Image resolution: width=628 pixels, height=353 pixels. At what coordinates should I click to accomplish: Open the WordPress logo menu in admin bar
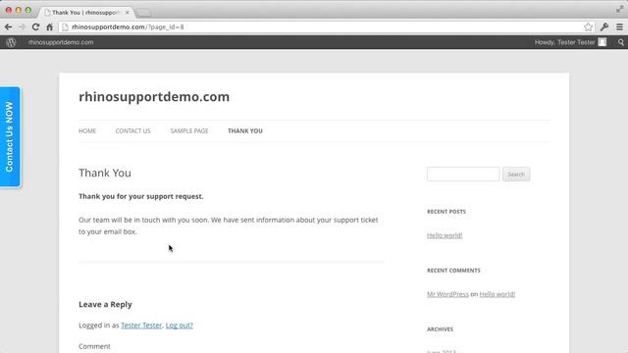click(x=11, y=42)
